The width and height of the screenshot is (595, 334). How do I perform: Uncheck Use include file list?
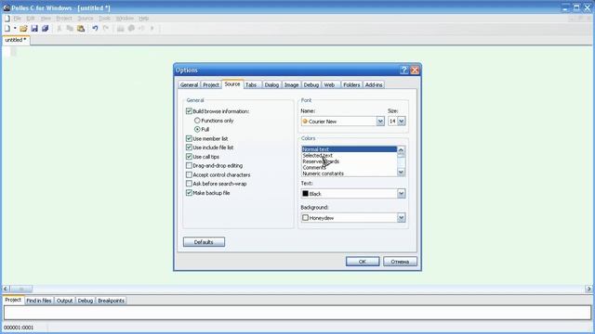click(189, 148)
